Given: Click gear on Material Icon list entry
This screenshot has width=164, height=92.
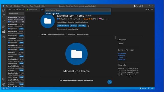Looking at the screenshot, I should point(23,22).
